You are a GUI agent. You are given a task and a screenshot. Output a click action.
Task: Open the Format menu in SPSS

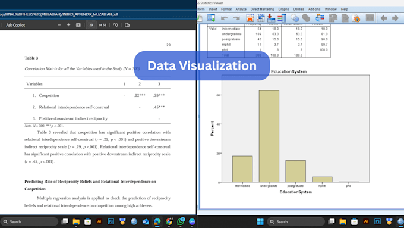[226, 10]
